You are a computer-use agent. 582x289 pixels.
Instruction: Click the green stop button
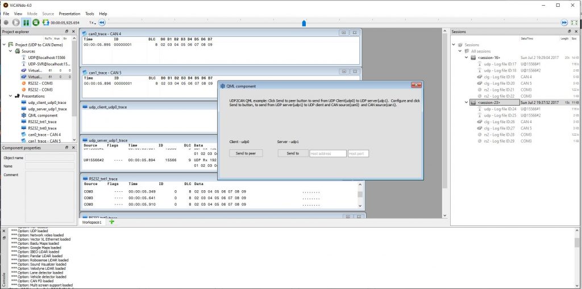[36, 23]
